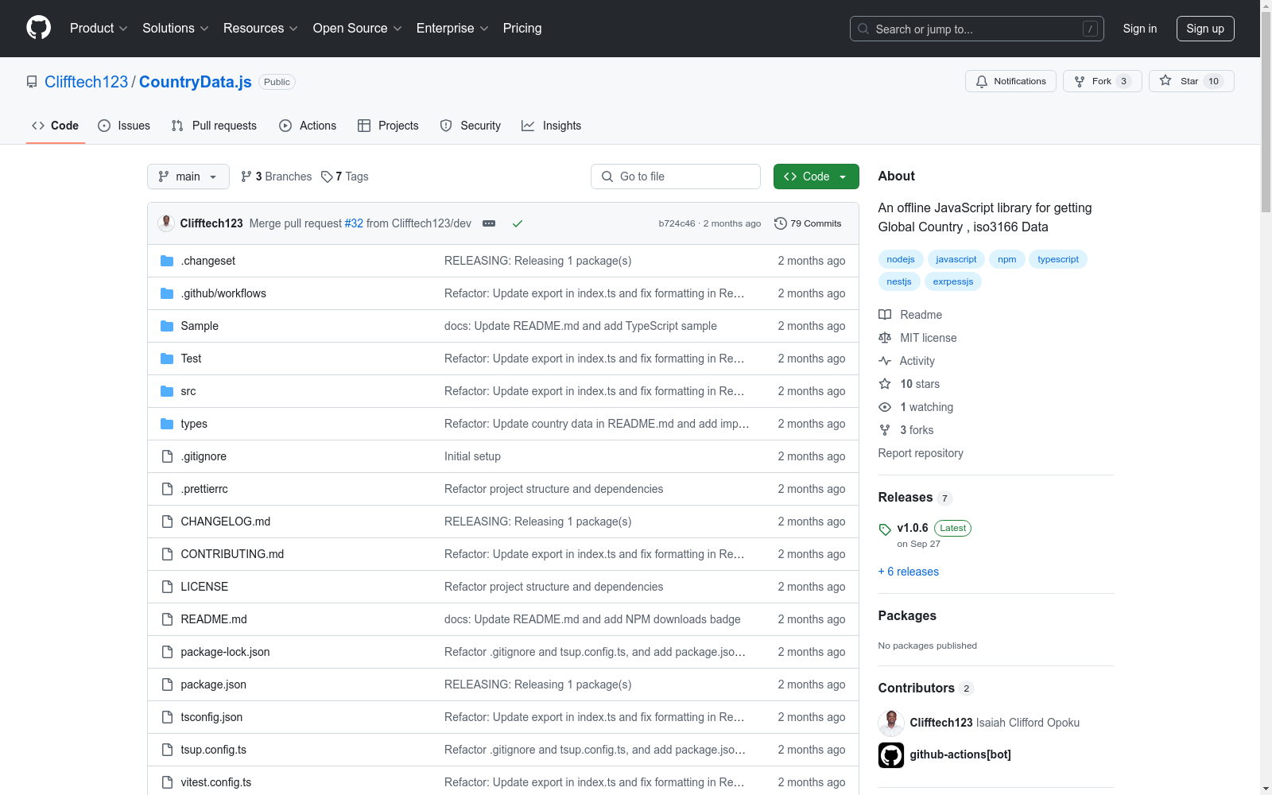Viewport: 1272px width, 795px height.
Task: Open the Product dropdown menu
Action: click(x=99, y=28)
